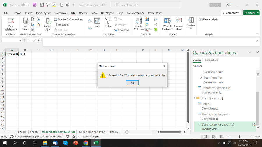
Task: Switch to Sheet1 tab
Action: (x=22, y=132)
